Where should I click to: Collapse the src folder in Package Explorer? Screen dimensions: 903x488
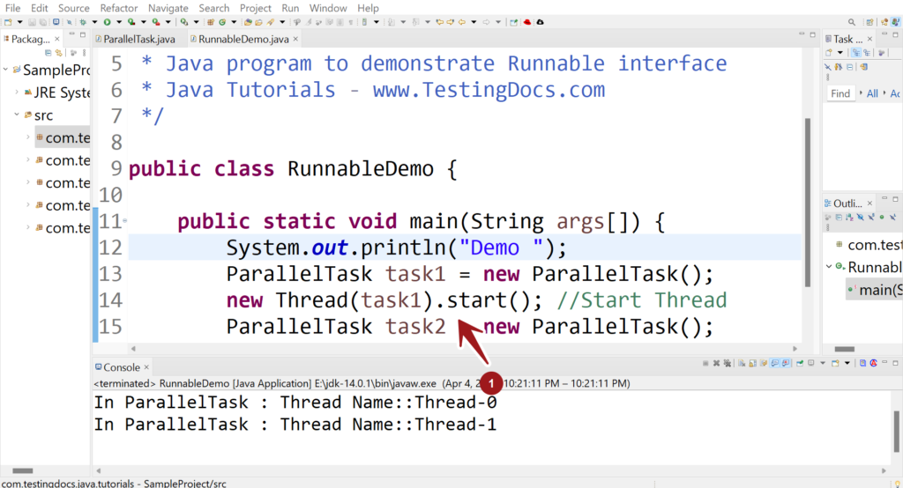pyautogui.click(x=16, y=115)
